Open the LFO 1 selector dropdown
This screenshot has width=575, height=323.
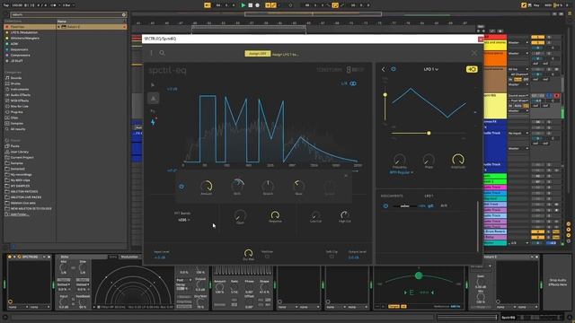431,69
